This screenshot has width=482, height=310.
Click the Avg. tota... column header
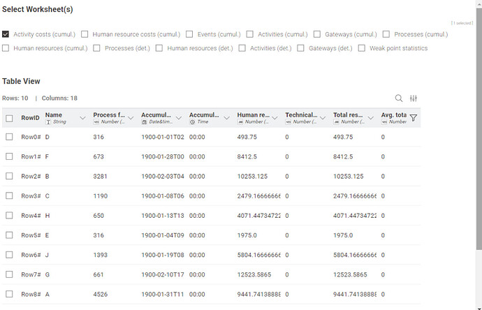pyautogui.click(x=393, y=118)
